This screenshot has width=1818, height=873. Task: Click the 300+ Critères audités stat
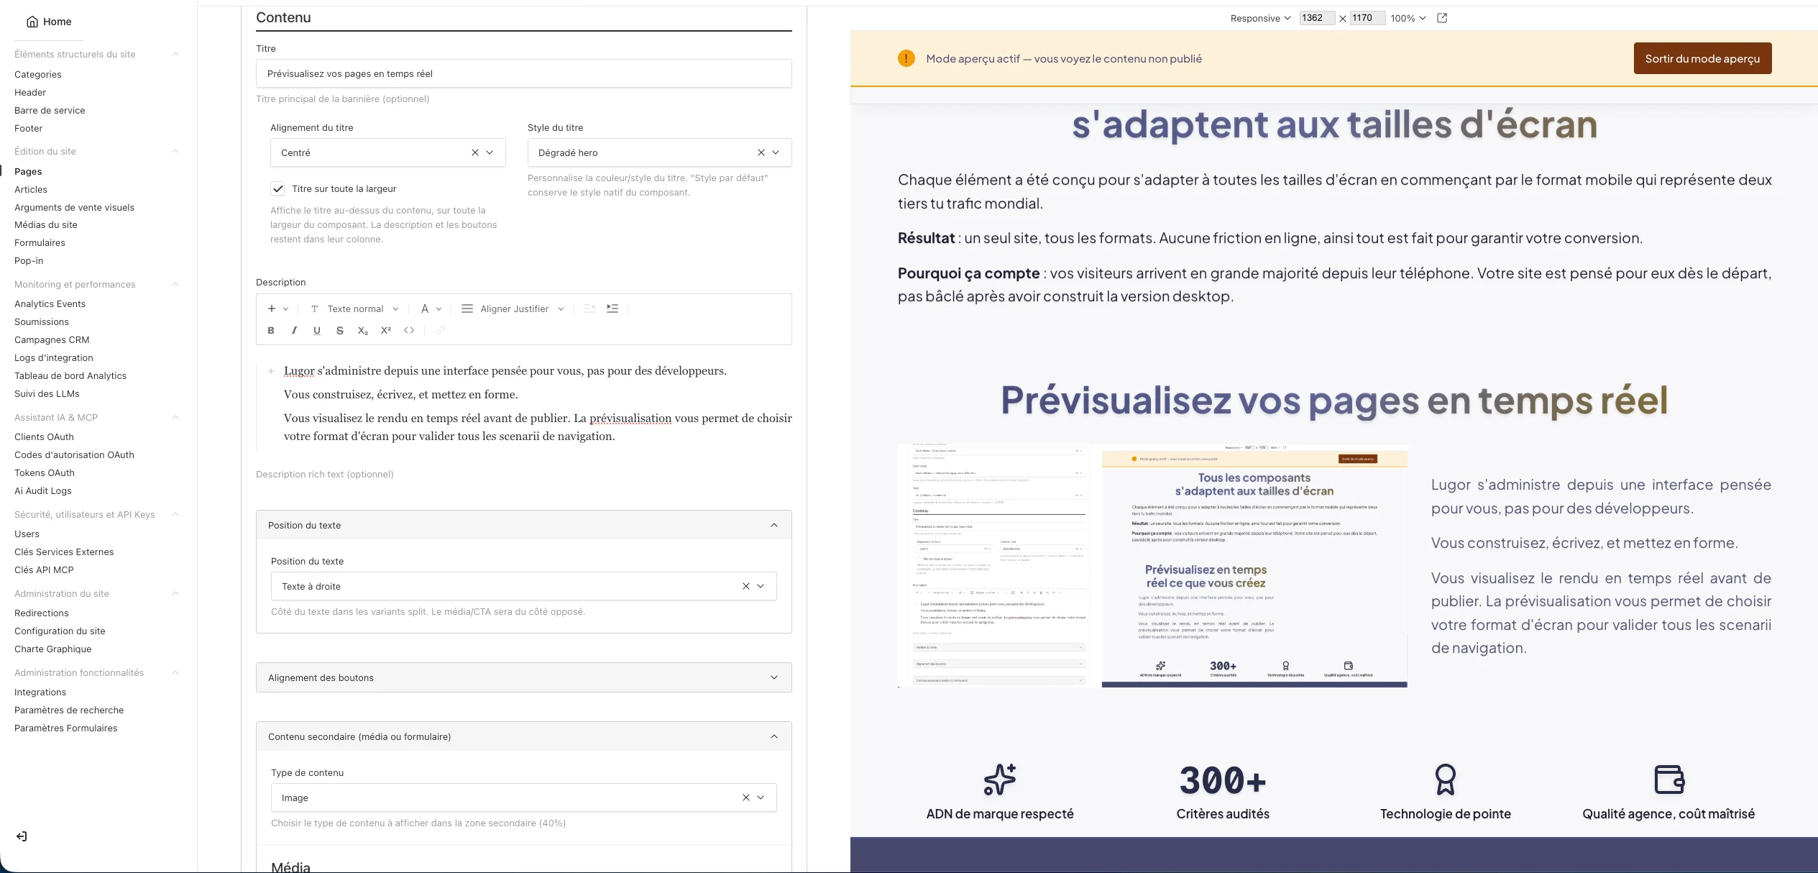(1223, 791)
